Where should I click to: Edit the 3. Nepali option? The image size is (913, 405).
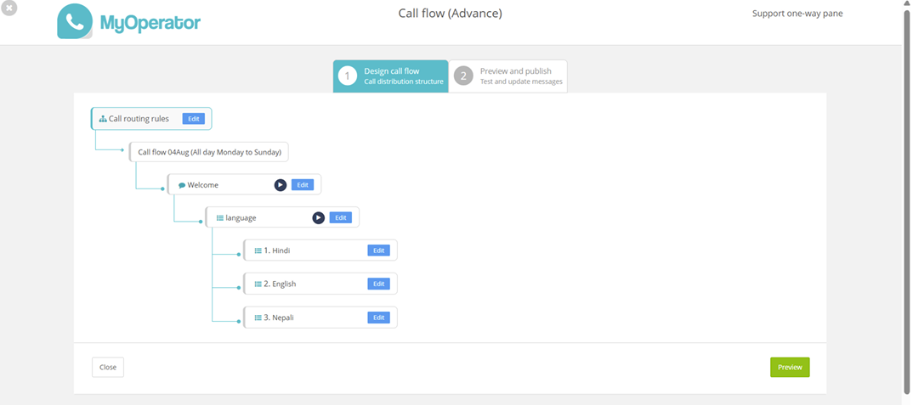tap(378, 318)
